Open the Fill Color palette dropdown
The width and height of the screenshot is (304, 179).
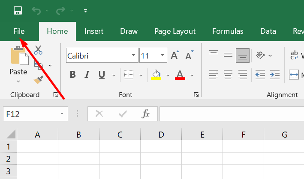tap(168, 75)
